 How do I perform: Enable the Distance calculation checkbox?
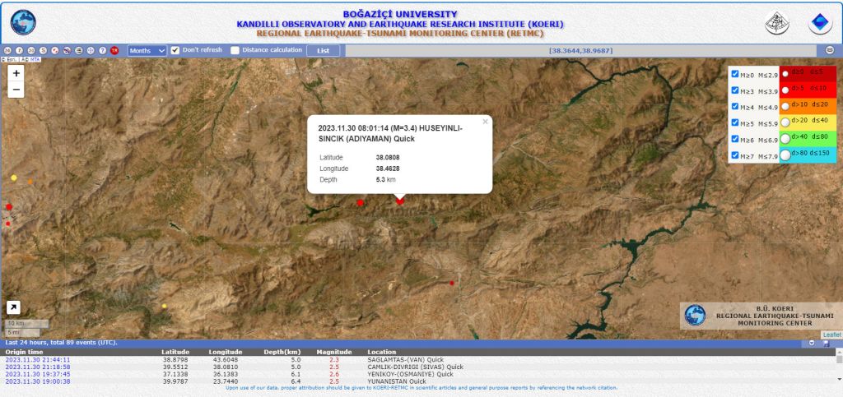pos(235,50)
